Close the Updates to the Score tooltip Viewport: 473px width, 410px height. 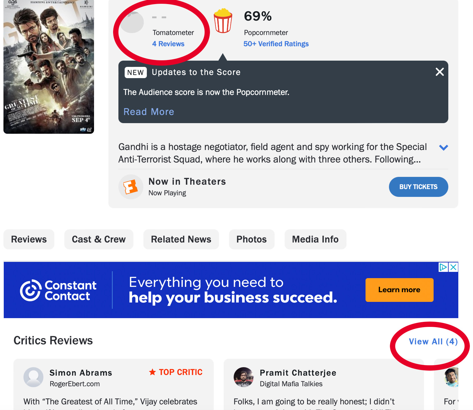tap(440, 72)
